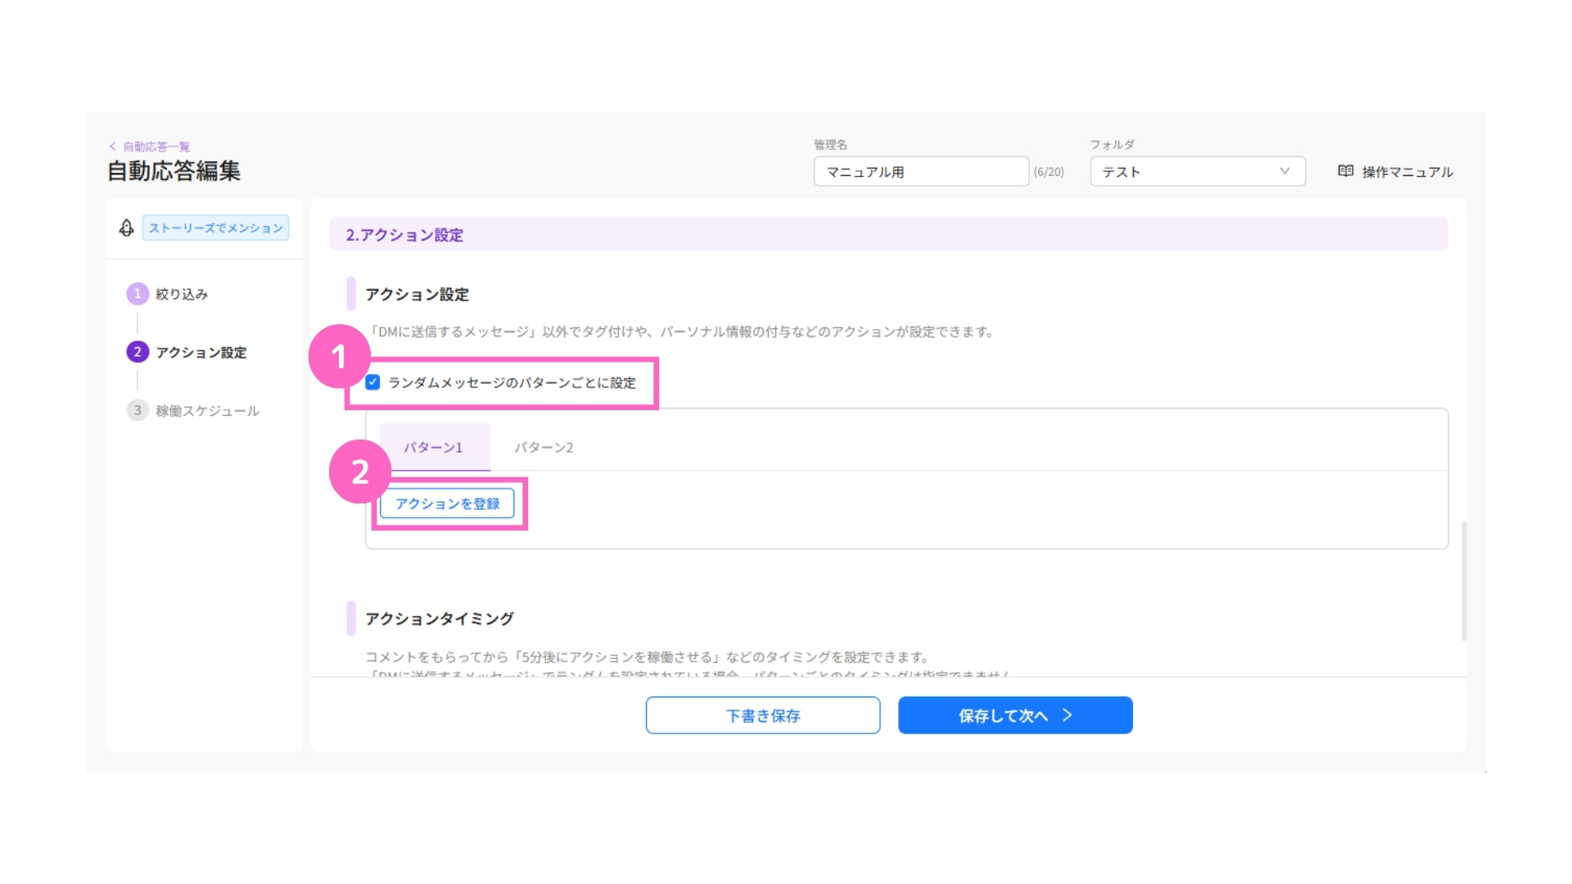Click the operation manual book icon
The width and height of the screenshot is (1572, 884).
click(1345, 171)
